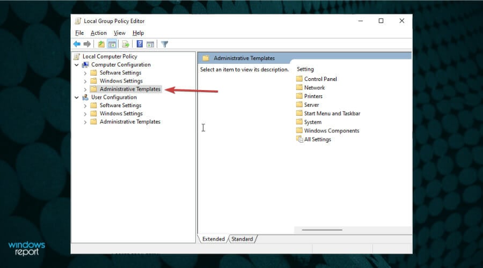Select the All Settings list entry
The image size is (483, 268).
pyautogui.click(x=318, y=139)
